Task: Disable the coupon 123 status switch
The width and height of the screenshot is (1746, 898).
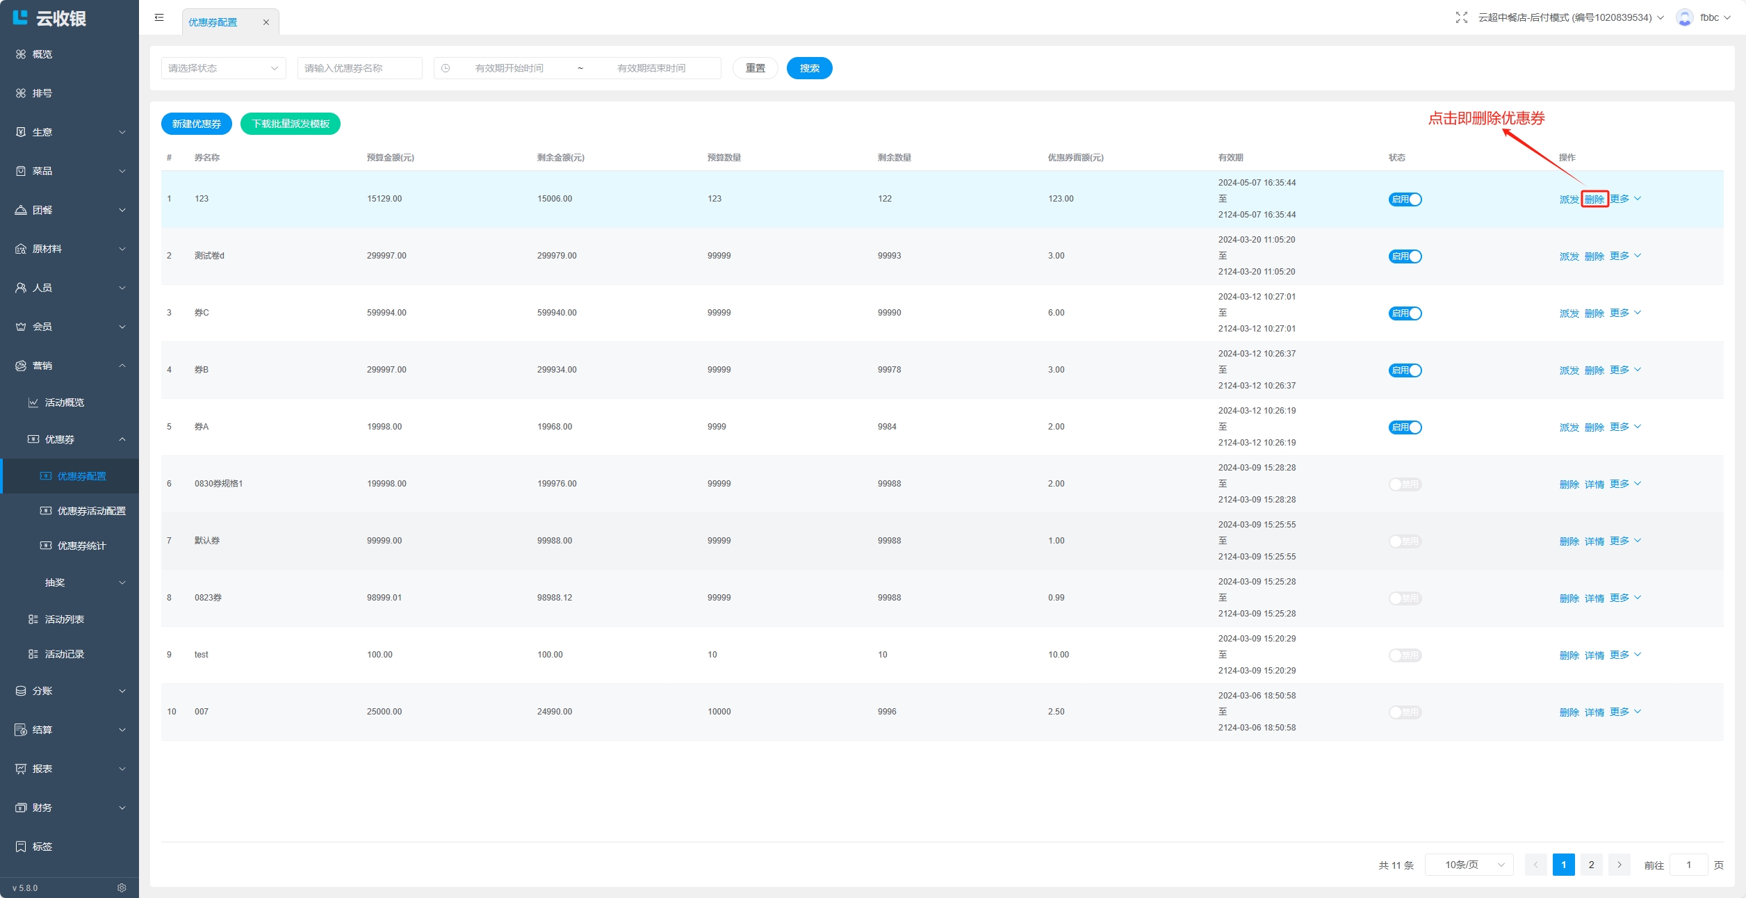Action: click(x=1405, y=199)
